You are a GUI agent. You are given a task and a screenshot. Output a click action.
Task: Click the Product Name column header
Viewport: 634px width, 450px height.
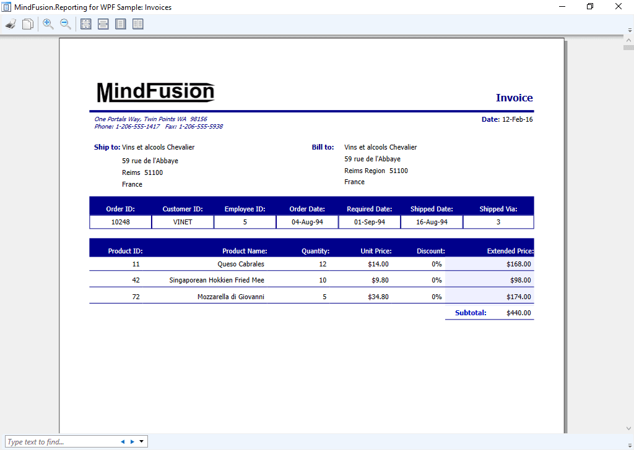pyautogui.click(x=245, y=251)
